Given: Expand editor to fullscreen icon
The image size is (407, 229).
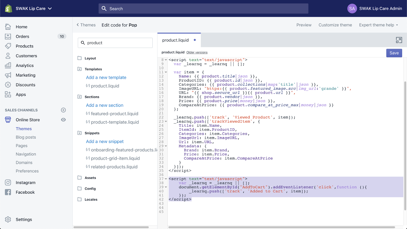Looking at the screenshot, I should pyautogui.click(x=399, y=40).
